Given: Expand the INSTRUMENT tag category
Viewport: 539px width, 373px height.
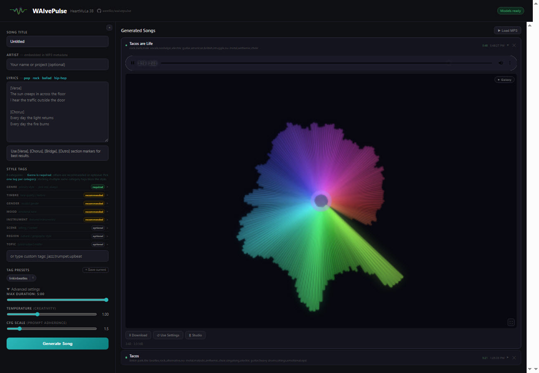Looking at the screenshot, I should [57, 220].
